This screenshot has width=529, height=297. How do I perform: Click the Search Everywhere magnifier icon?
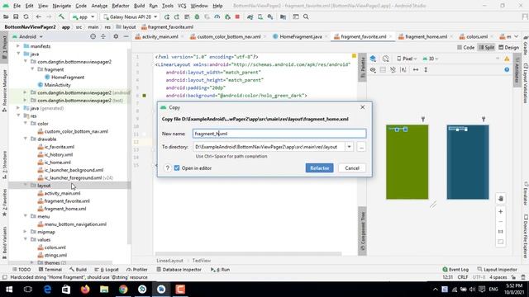(x=306, y=16)
